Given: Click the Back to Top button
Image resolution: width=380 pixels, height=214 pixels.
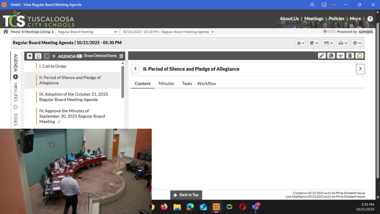Looking at the screenshot, I should 186,195.
